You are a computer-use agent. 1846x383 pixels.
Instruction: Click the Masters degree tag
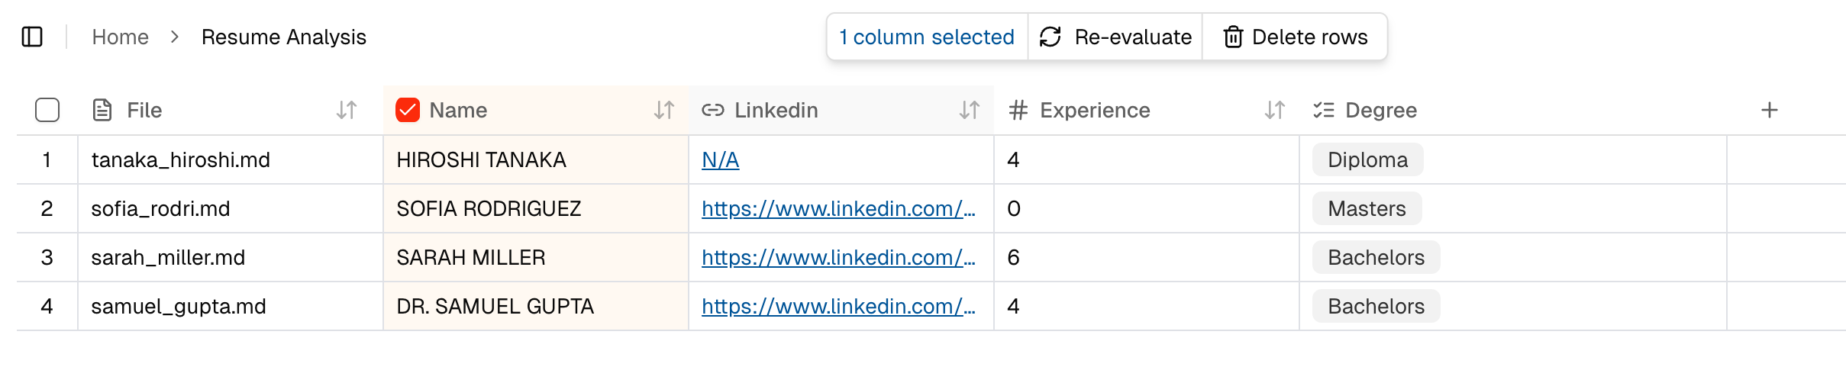(1366, 208)
